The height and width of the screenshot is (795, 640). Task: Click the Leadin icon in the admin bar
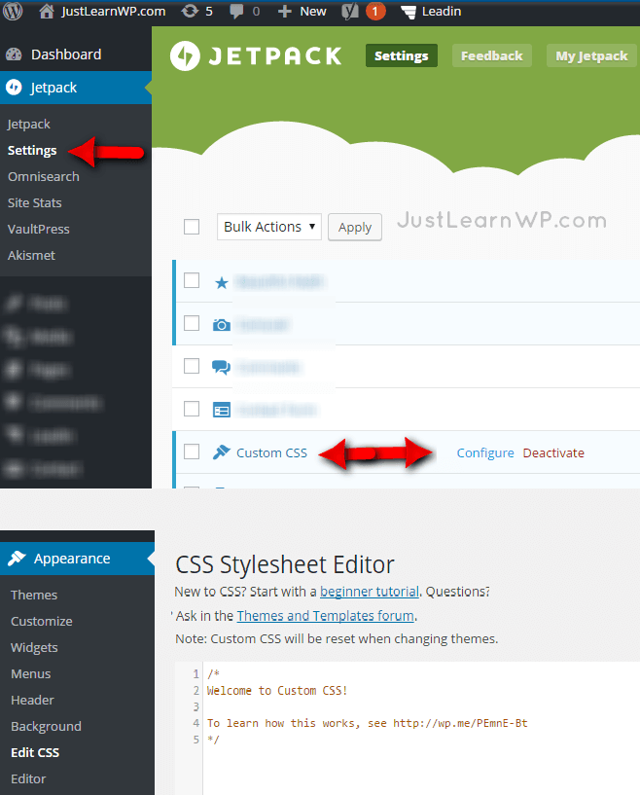(409, 11)
